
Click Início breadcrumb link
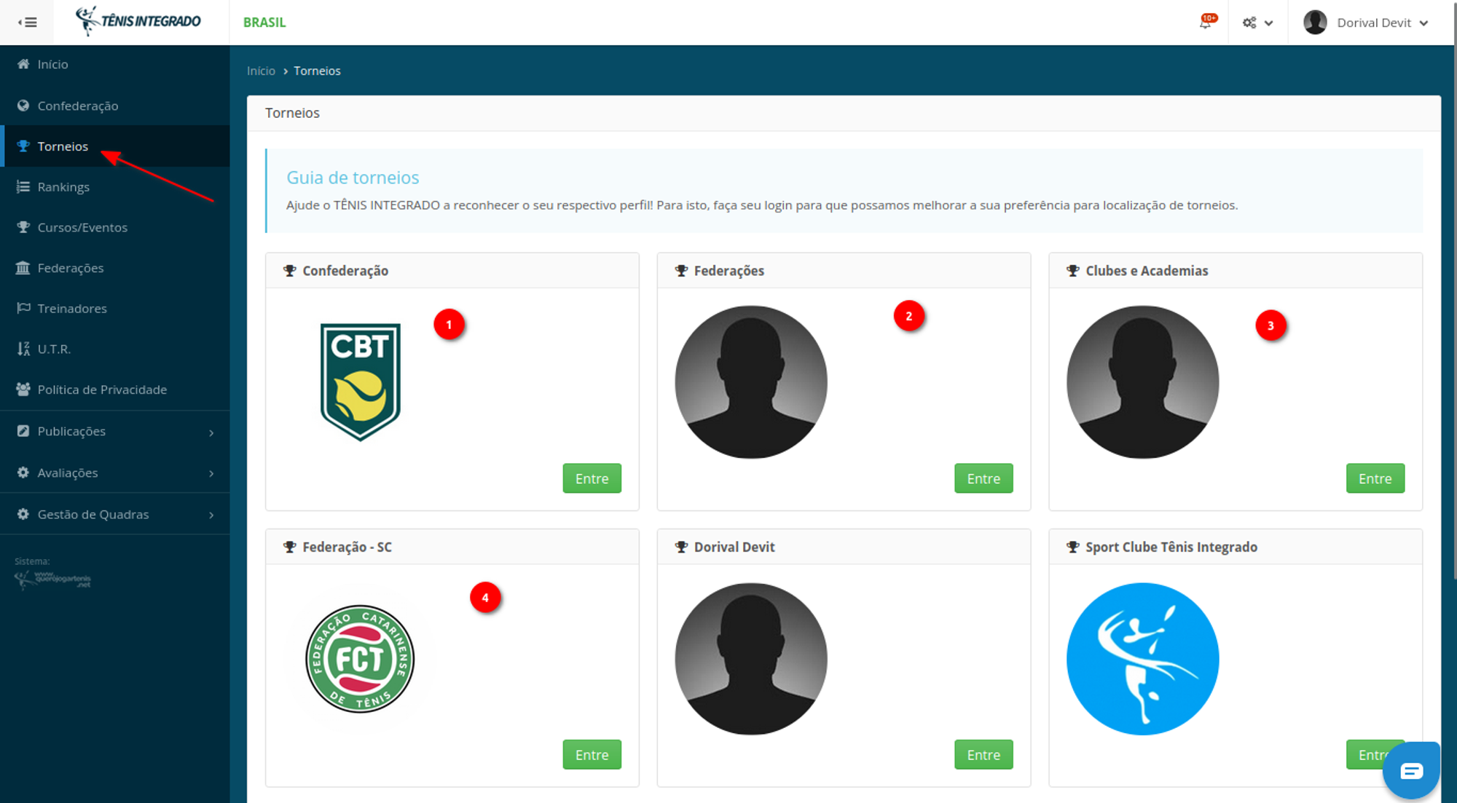coord(261,71)
